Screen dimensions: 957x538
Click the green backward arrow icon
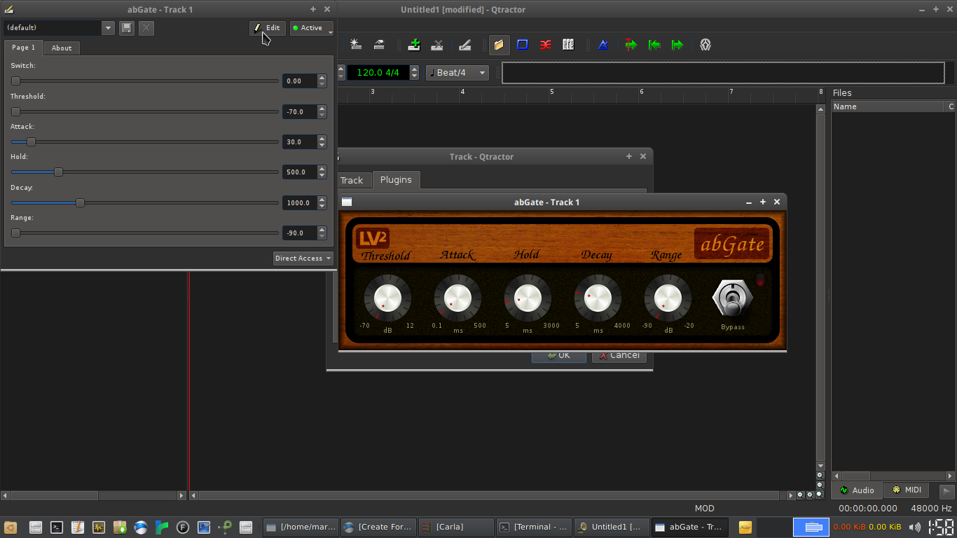pos(654,45)
